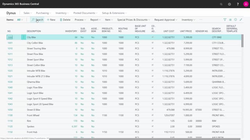Toggle Cost is Adjusted checkbox for Street Touring Bike
This screenshot has width=250, height=140.
(x=153, y=48)
